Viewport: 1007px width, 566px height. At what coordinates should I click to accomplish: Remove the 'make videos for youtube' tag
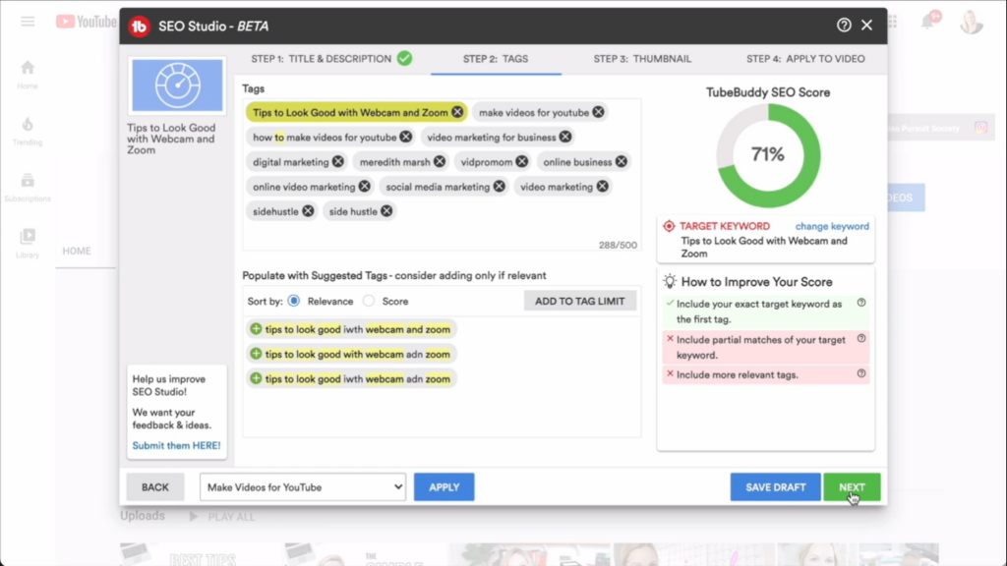point(598,112)
